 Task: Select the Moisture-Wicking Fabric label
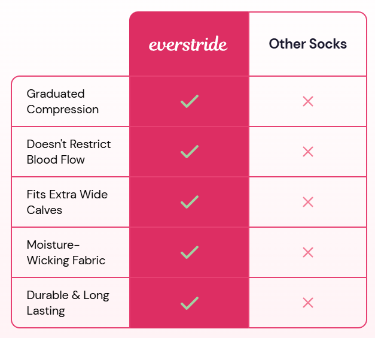66,252
